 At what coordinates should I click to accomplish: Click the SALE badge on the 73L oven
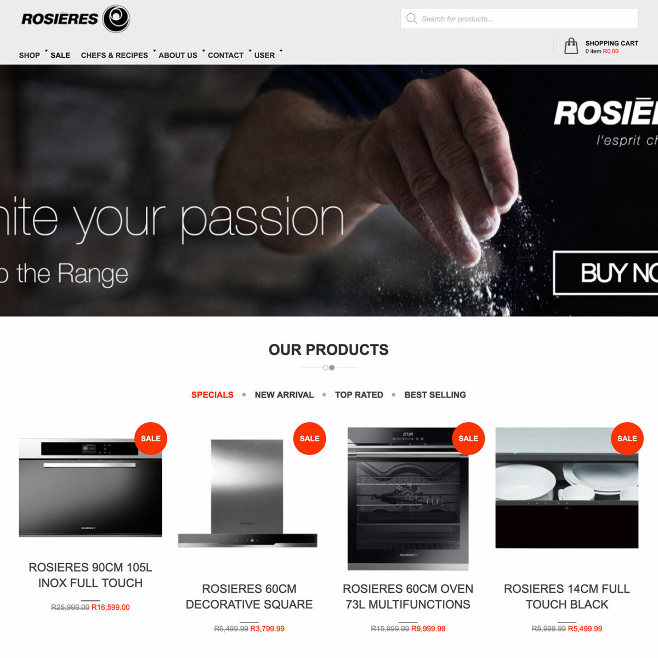click(468, 439)
